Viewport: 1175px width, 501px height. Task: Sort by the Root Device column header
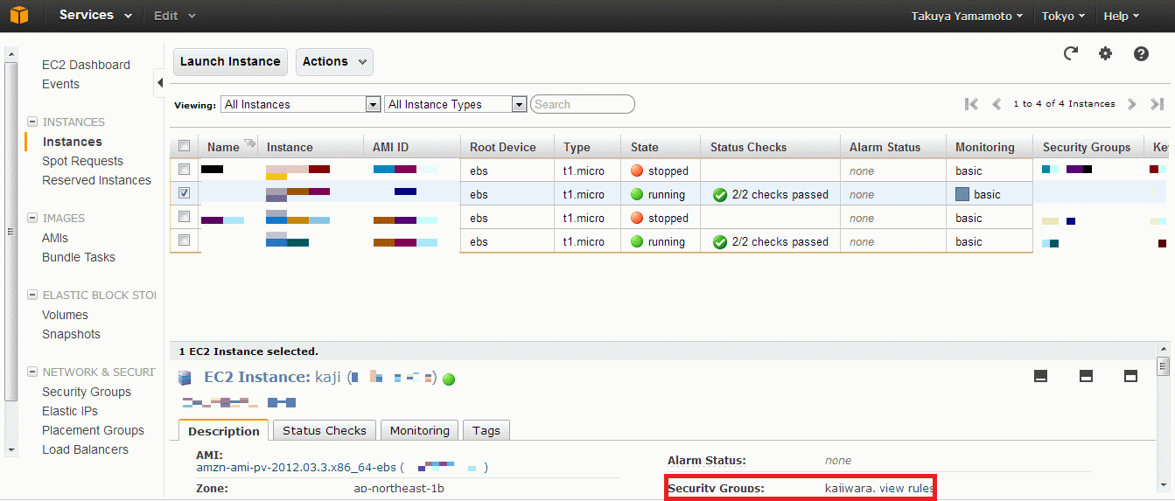pos(507,147)
